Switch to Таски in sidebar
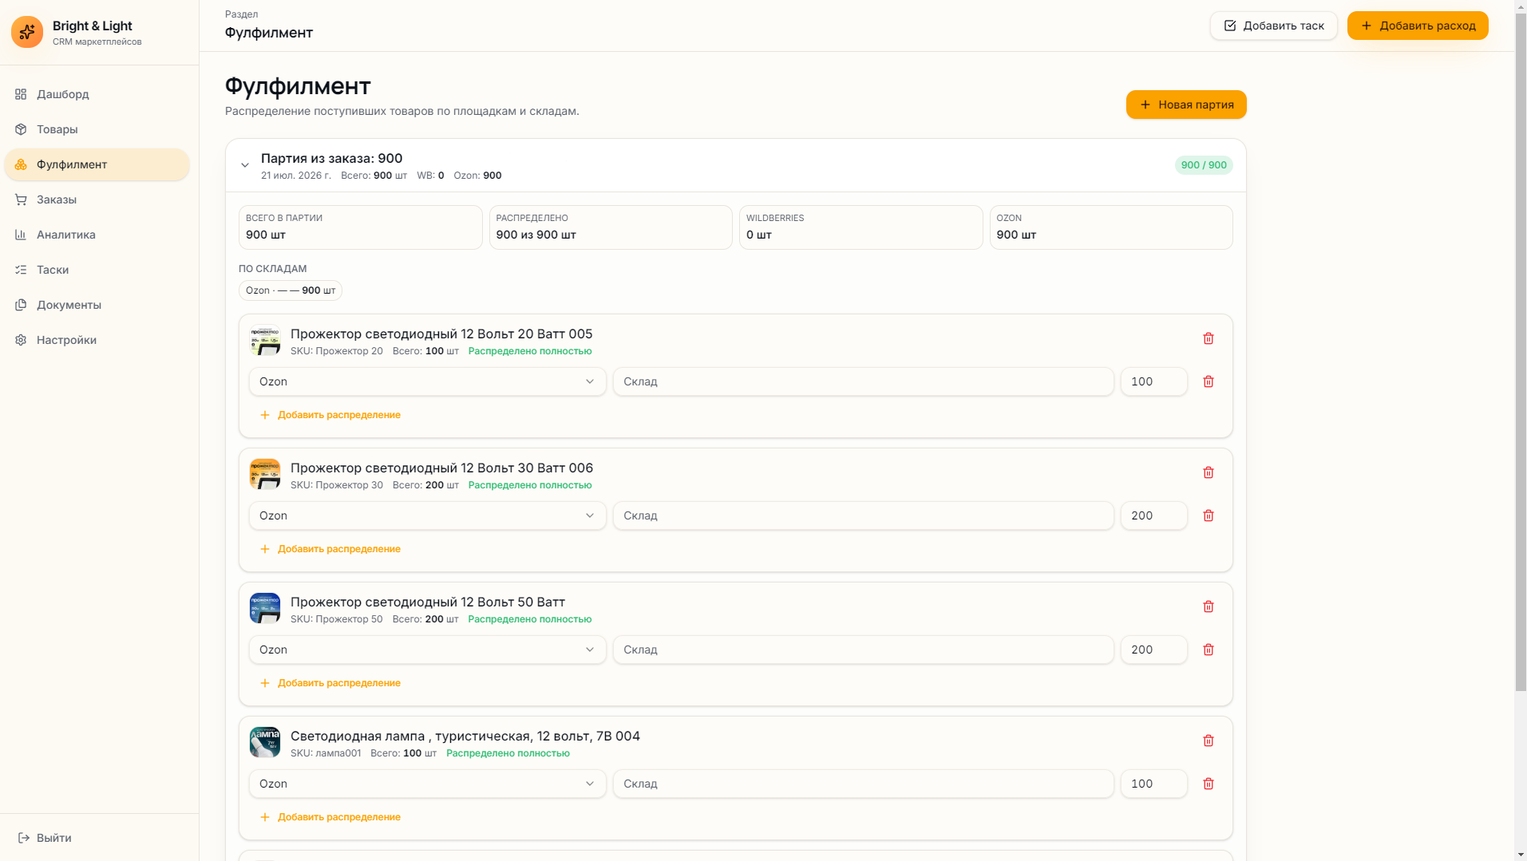 [x=97, y=270]
